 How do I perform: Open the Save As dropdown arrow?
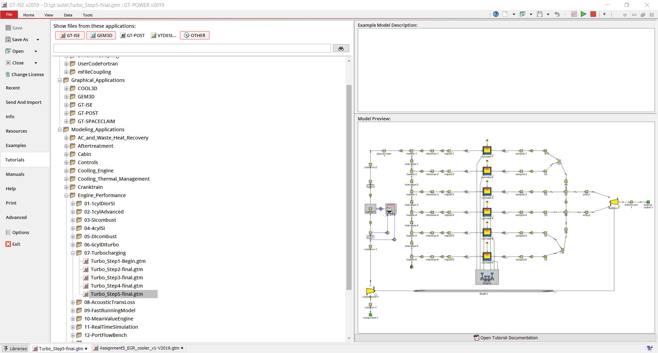point(38,39)
